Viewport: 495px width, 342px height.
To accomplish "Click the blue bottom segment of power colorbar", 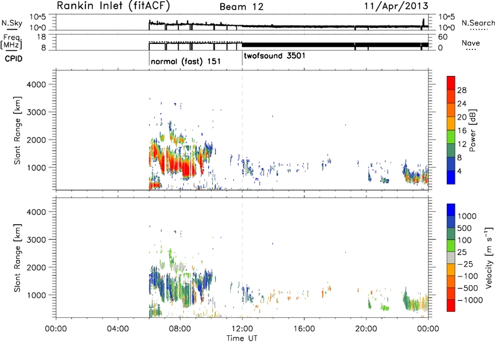I will 451,177.
